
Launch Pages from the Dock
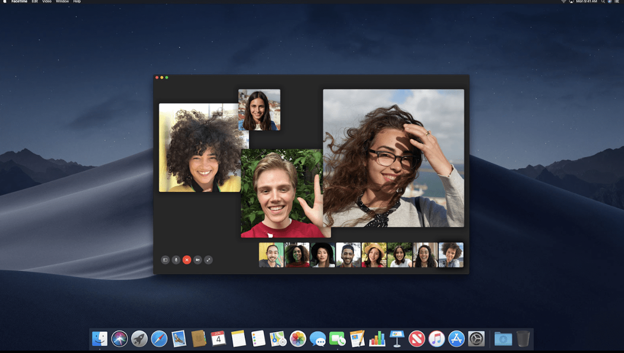pyautogui.click(x=357, y=339)
